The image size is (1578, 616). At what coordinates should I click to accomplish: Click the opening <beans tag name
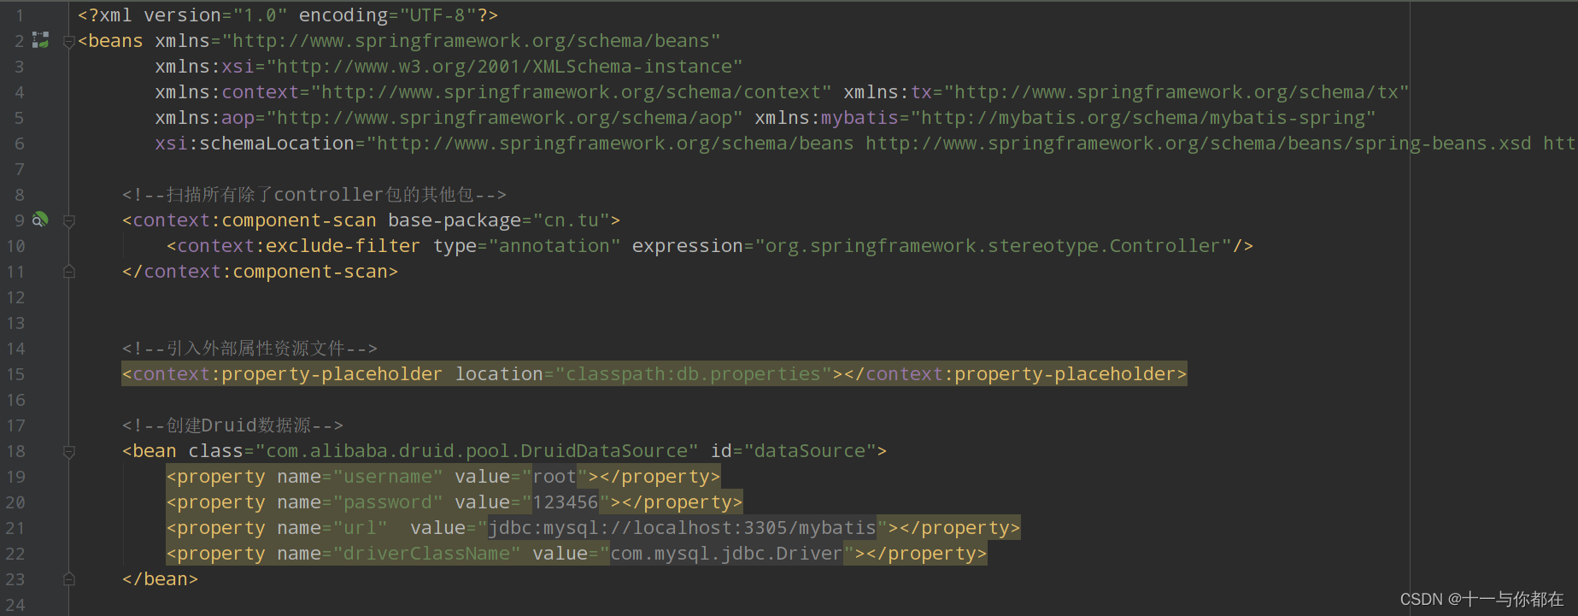coord(110,41)
